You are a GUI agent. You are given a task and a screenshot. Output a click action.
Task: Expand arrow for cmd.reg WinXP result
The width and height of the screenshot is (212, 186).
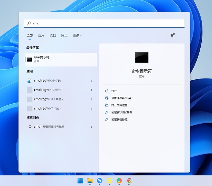(92, 81)
